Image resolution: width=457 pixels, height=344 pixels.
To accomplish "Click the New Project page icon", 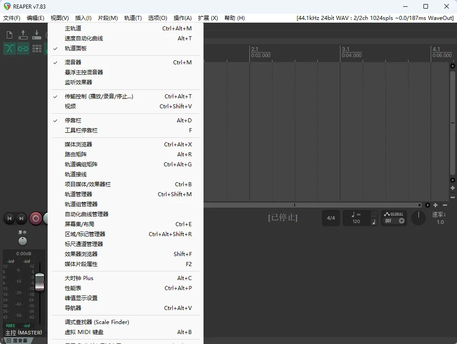I will [x=10, y=35].
